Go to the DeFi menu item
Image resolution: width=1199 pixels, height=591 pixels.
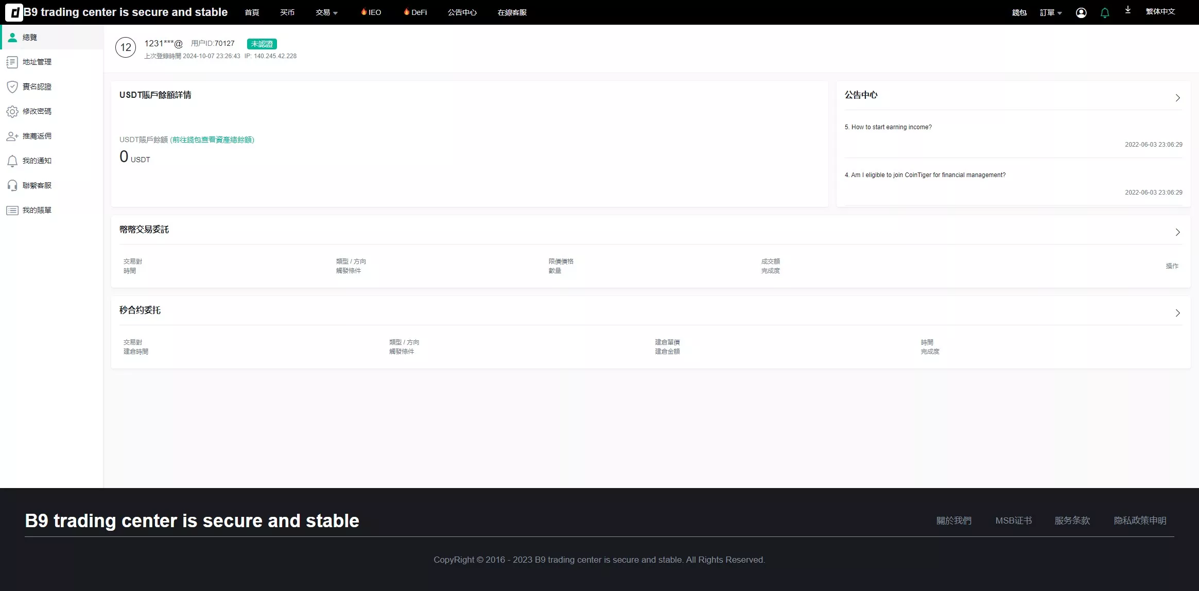[415, 12]
